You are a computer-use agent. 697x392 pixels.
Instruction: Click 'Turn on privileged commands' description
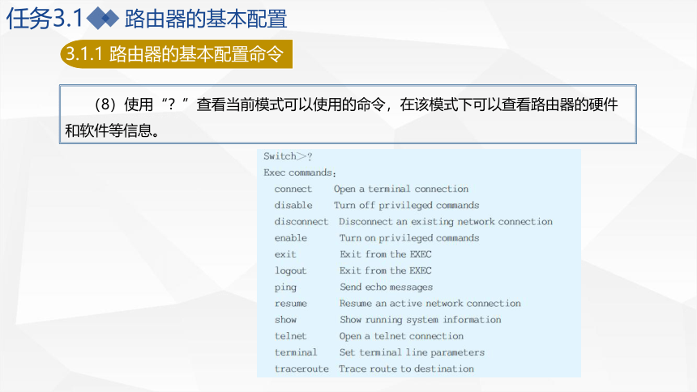(409, 238)
